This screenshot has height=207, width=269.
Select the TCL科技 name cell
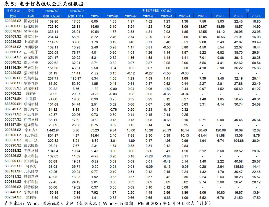(x=31, y=135)
